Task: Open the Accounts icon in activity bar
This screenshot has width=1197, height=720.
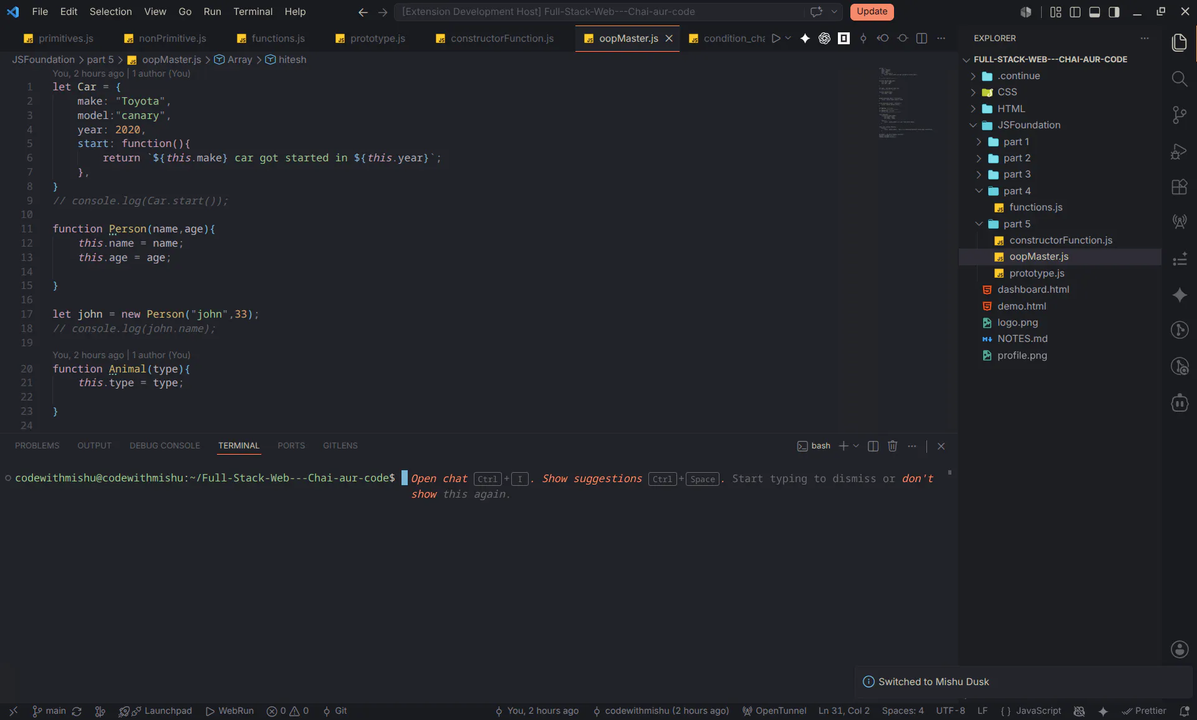Action: click(1179, 650)
